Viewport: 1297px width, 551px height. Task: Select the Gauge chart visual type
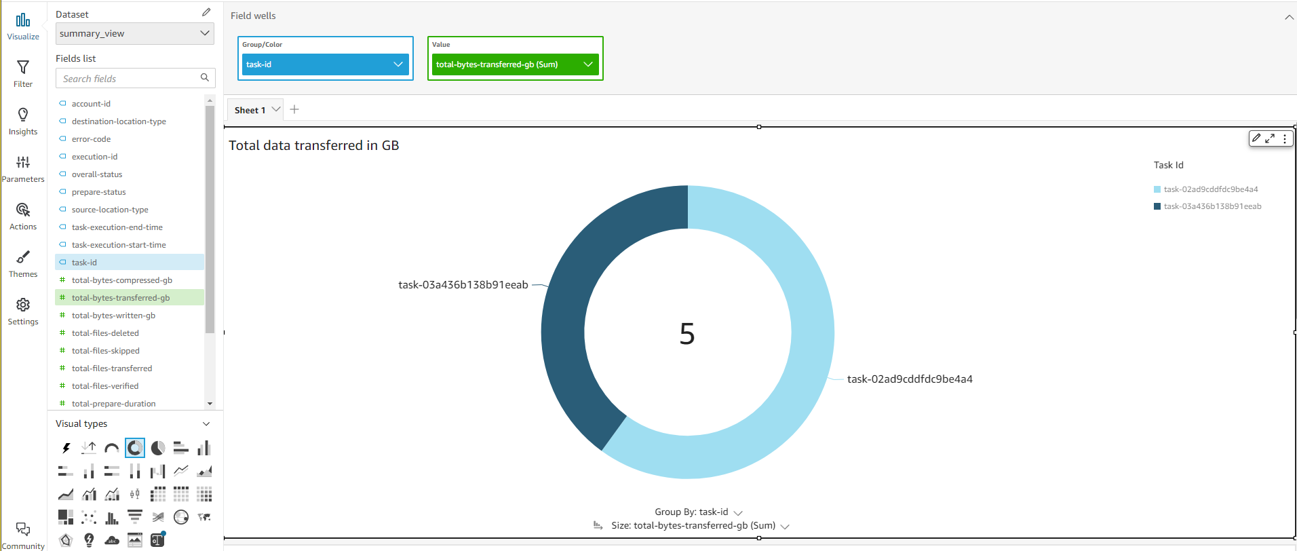pyautogui.click(x=112, y=448)
